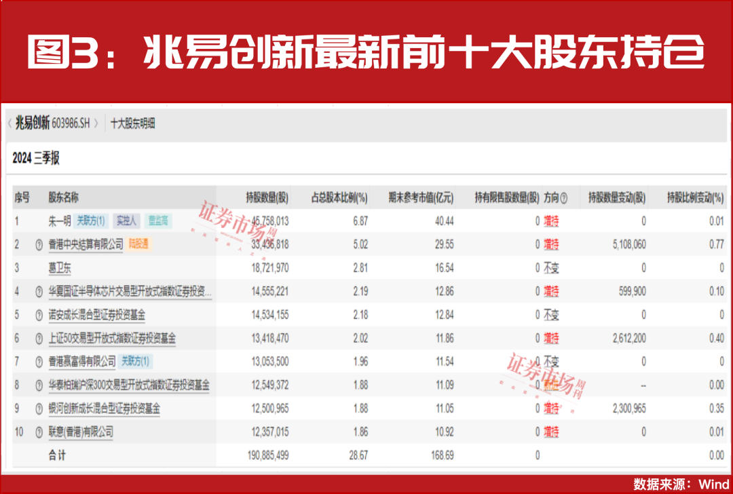733x494 pixels.
Task: Click 增持 direction in 银河创新成长 row
Action: [552, 408]
